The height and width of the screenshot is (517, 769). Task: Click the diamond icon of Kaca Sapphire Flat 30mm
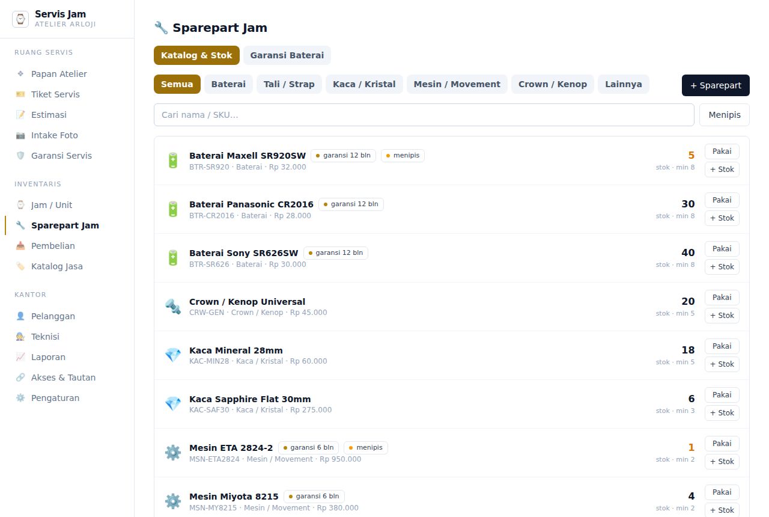173,404
